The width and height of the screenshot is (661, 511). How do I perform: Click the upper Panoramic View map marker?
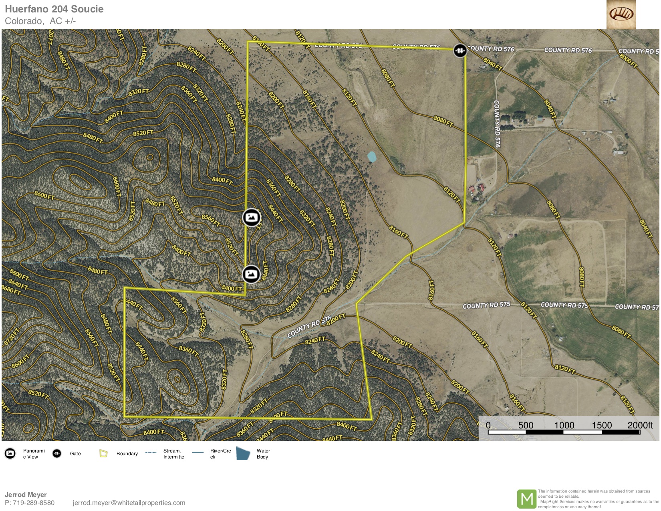251,218
